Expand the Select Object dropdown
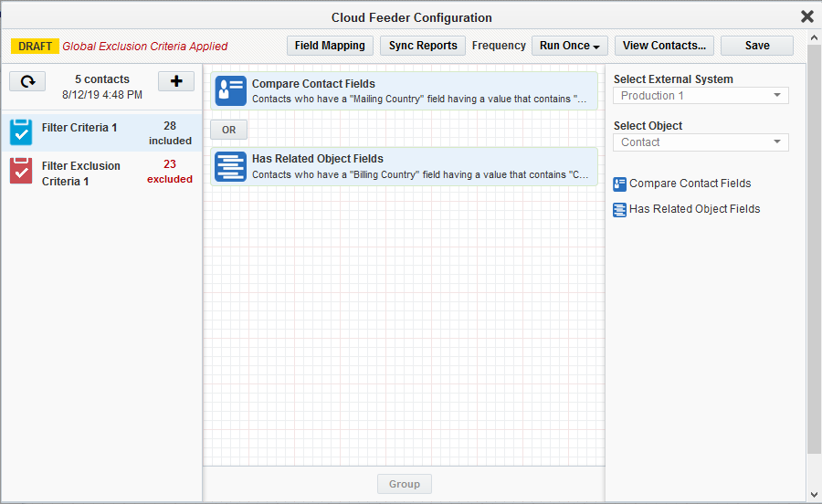 point(701,142)
